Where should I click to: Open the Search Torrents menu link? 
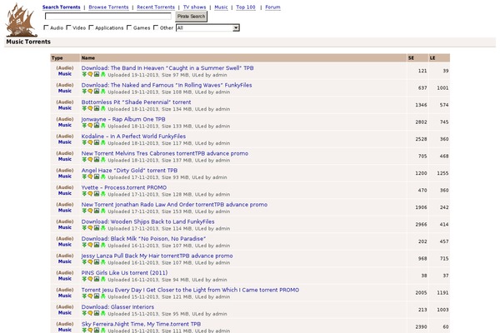coord(61,7)
